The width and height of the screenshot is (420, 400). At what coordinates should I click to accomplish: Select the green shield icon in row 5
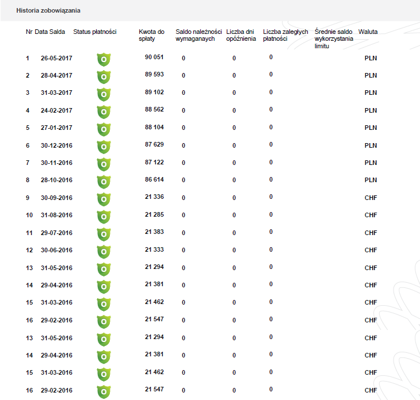pos(104,129)
